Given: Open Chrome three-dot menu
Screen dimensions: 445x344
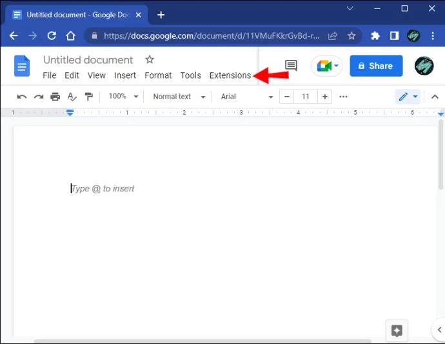Looking at the screenshot, I should (x=433, y=35).
